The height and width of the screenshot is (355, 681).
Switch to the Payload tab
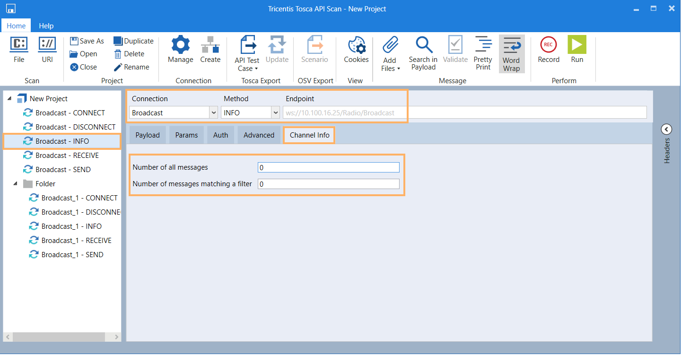pos(148,135)
